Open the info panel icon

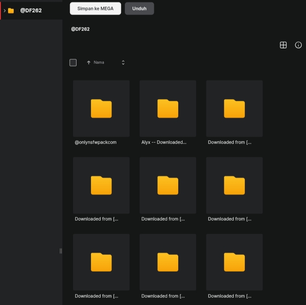(x=298, y=45)
